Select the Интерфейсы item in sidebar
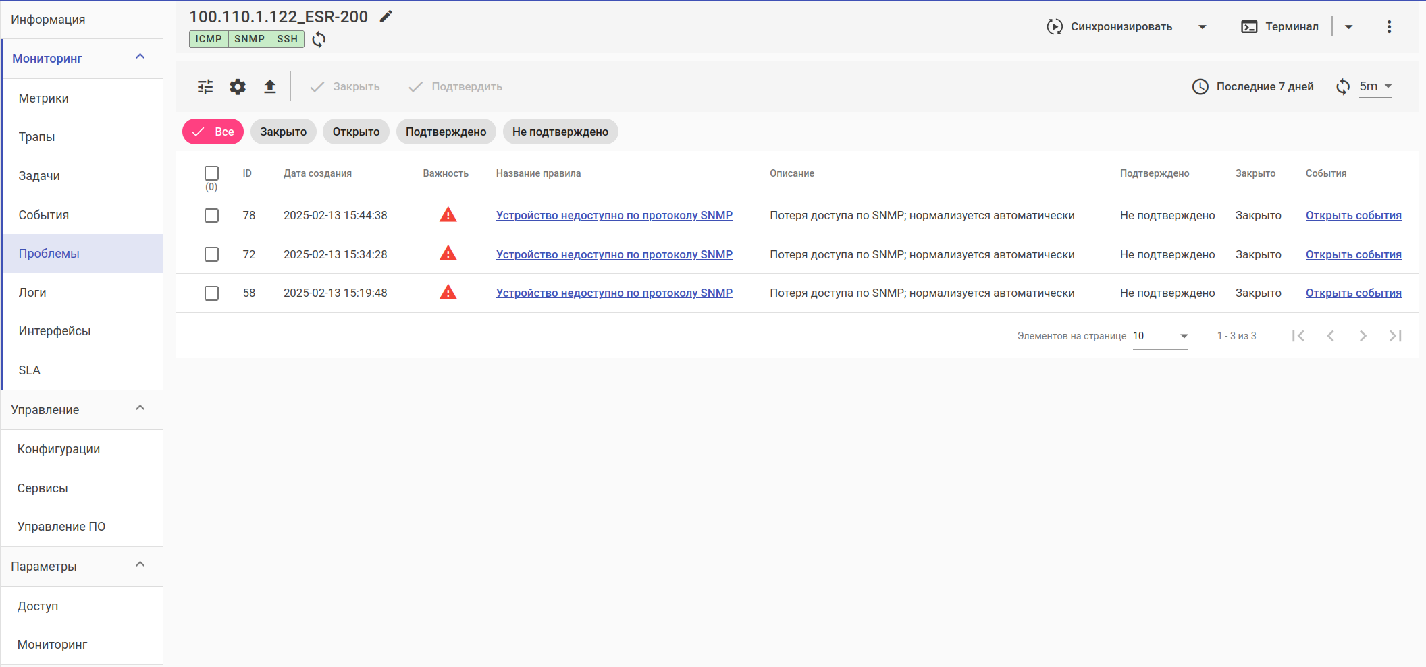Image resolution: width=1426 pixels, height=667 pixels. [x=55, y=331]
